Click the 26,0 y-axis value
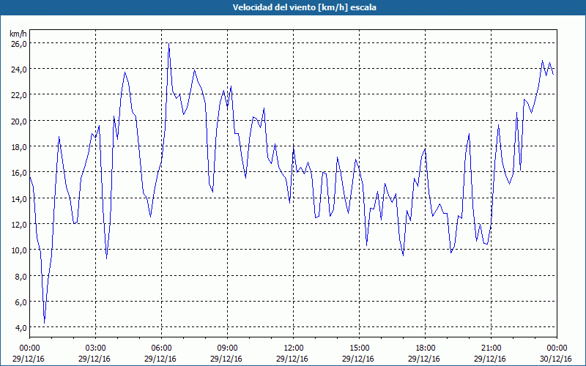The image size is (586, 366). 18,44
